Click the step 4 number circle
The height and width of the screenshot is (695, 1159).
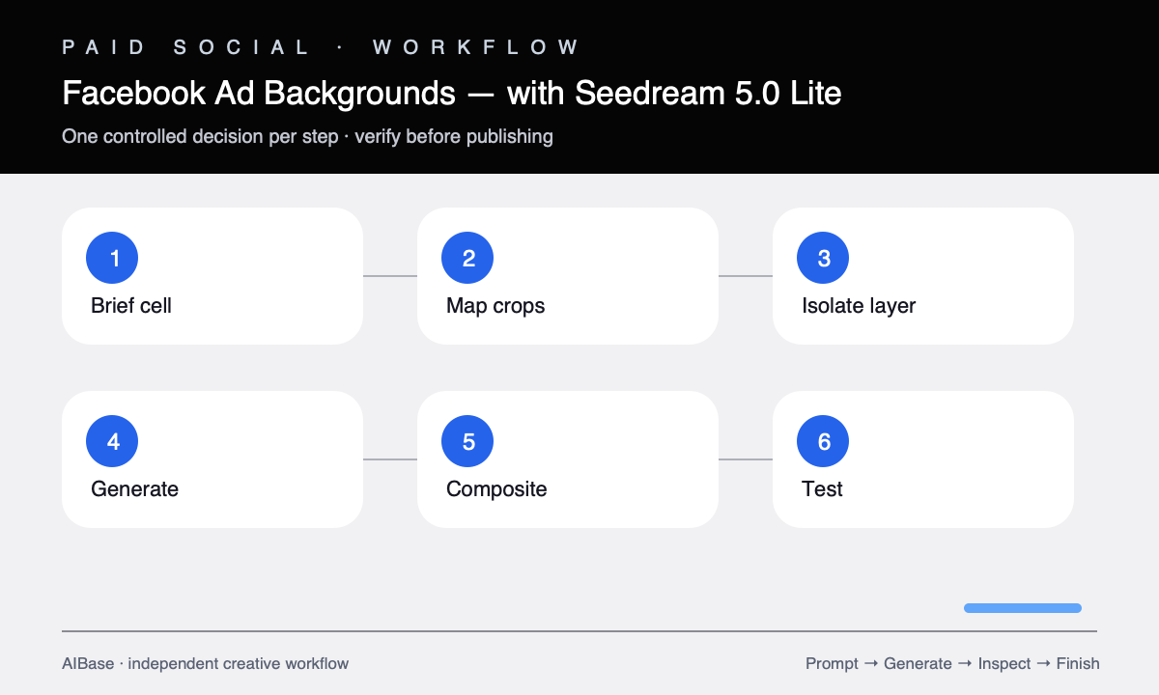pos(112,441)
